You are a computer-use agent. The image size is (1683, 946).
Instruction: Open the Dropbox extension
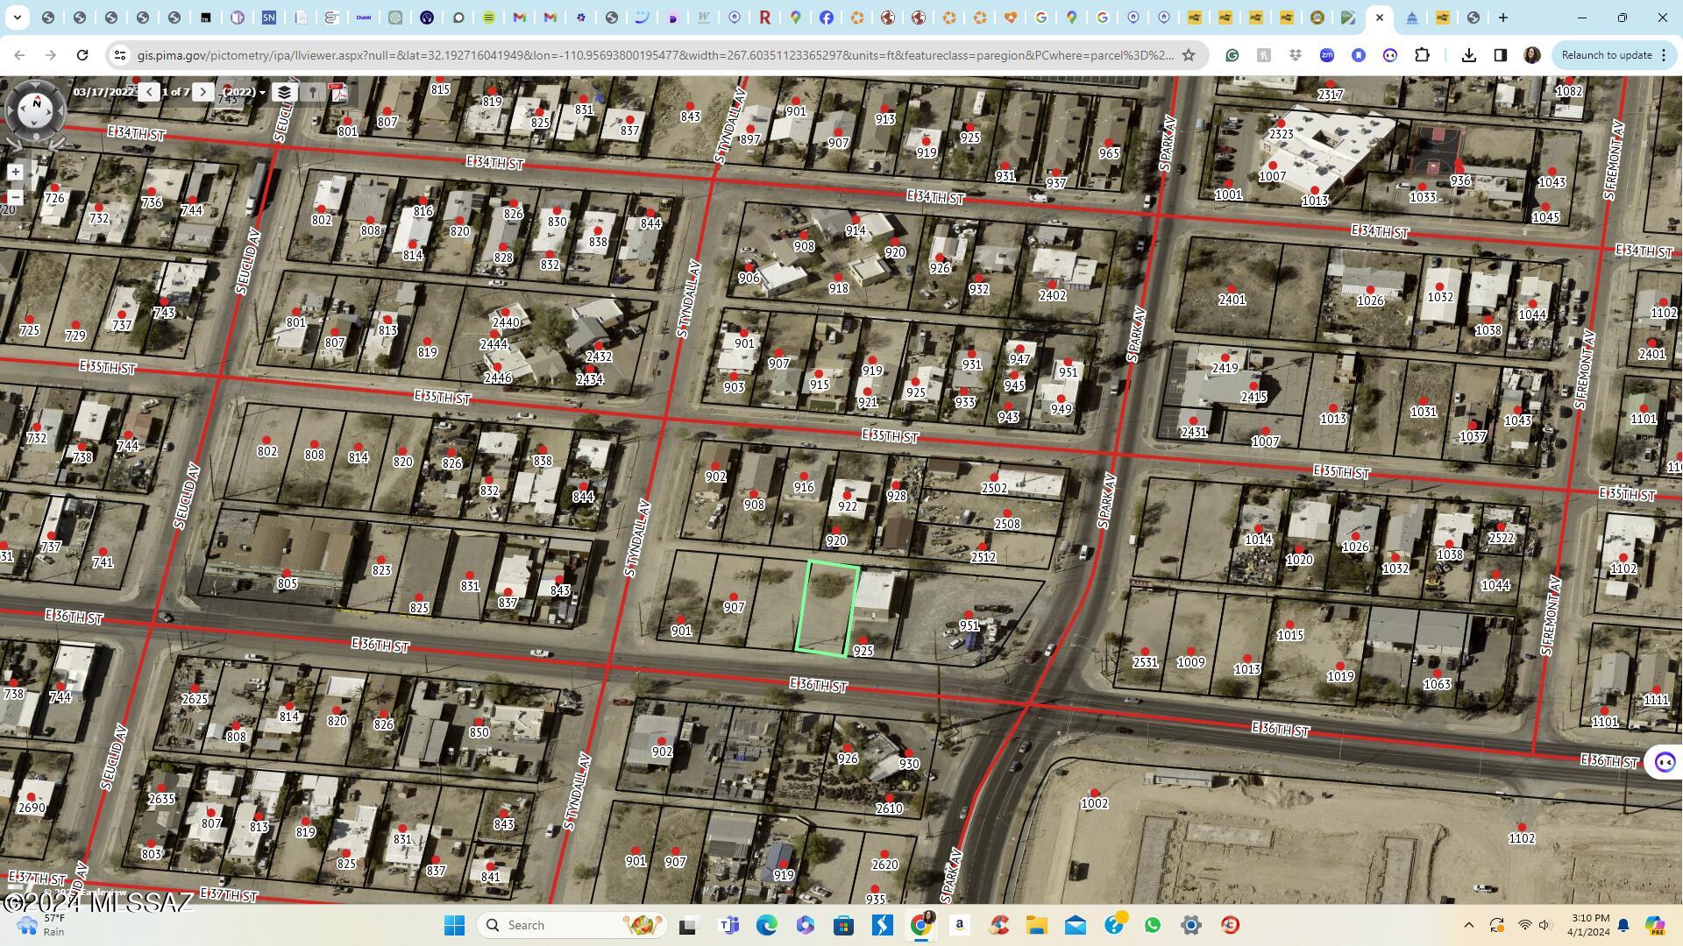pos(1296,55)
